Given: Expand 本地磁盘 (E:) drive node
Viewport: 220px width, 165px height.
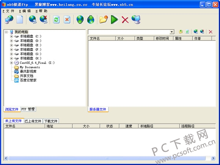Looking at the screenshot, I should pos(11,45).
